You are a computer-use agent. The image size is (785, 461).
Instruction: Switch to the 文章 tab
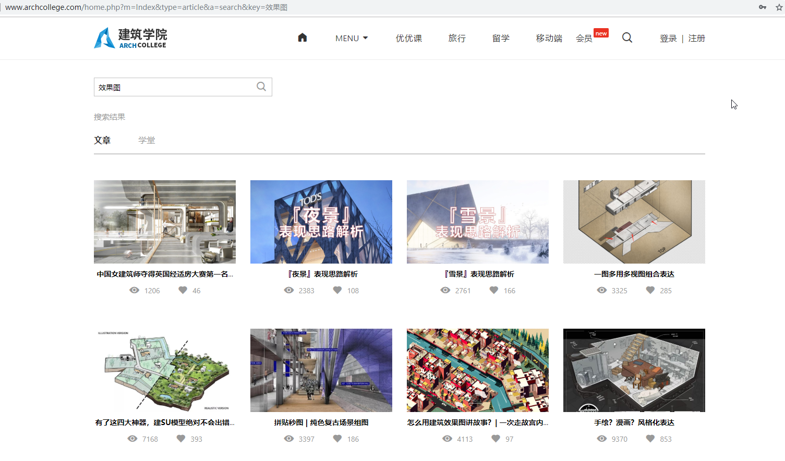click(x=102, y=140)
